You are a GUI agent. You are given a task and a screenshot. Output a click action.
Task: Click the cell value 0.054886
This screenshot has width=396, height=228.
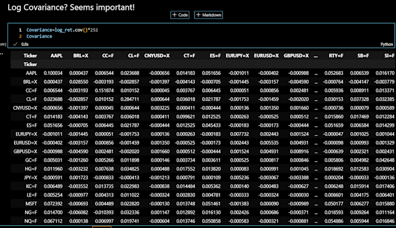tap(334, 221)
